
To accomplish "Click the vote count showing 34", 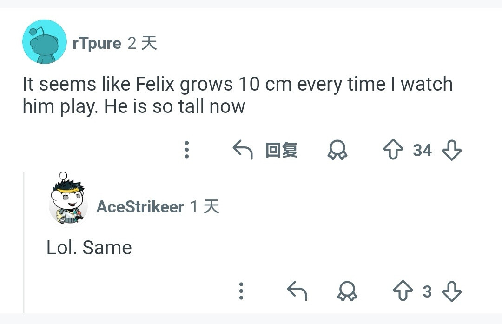I will click(423, 150).
